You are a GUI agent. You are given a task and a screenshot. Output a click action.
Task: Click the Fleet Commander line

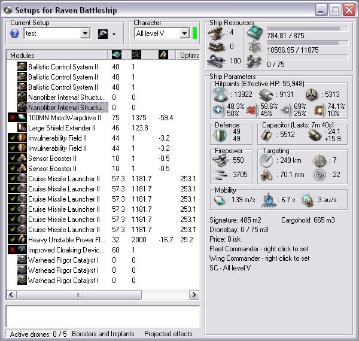[x=260, y=250]
